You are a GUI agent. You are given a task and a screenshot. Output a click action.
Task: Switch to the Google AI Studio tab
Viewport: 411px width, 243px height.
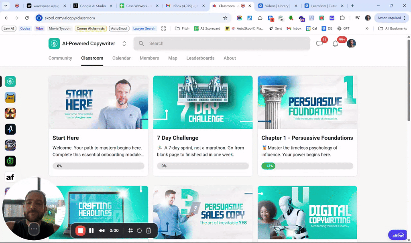tap(93, 6)
